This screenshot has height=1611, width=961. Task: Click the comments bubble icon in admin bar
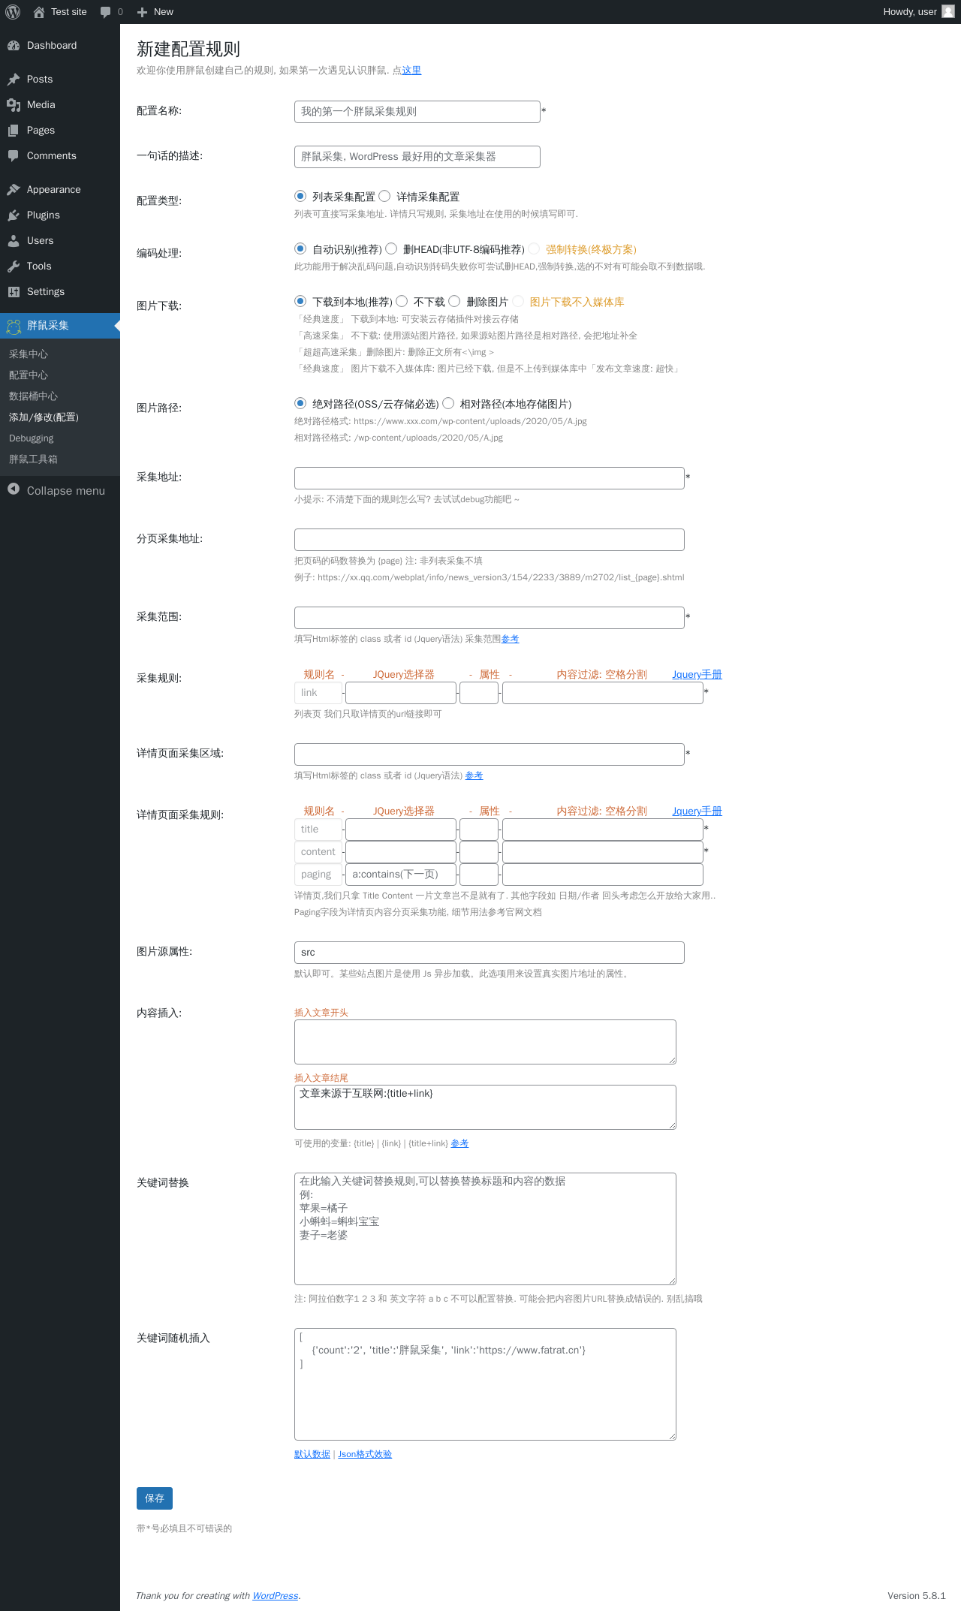click(105, 12)
